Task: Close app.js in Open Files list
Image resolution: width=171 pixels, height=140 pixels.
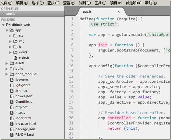Action: (x=3, y=14)
